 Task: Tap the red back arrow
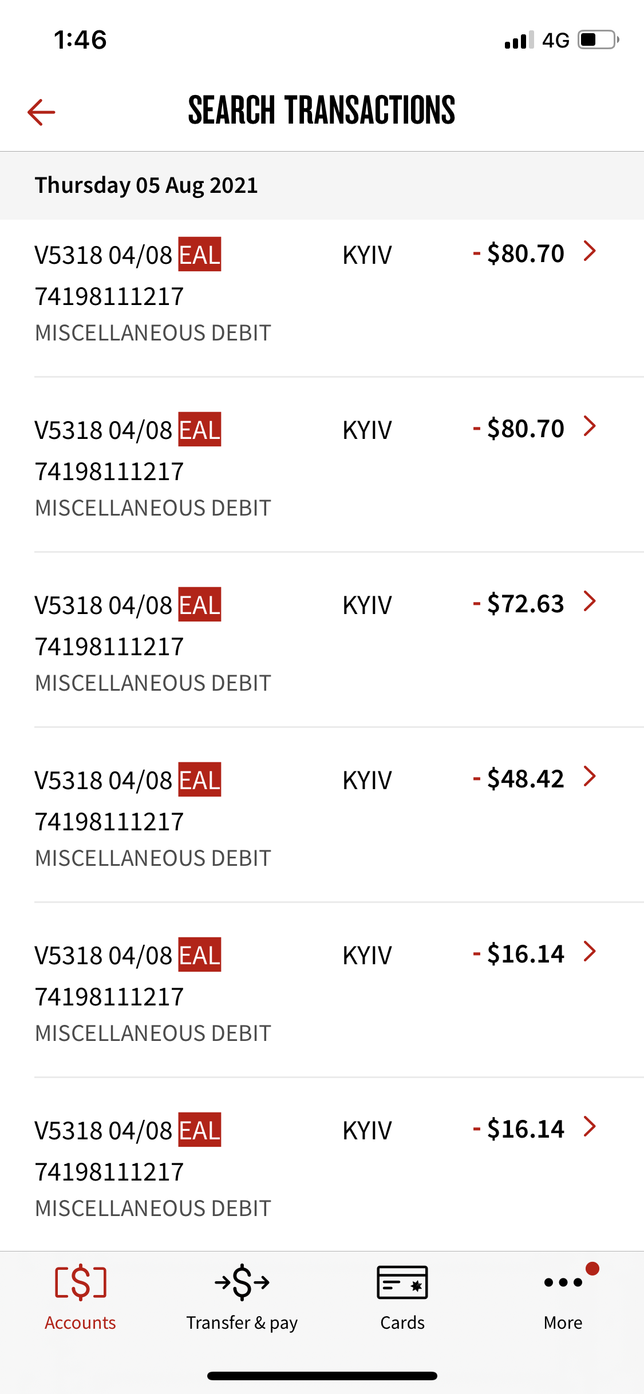pos(41,112)
